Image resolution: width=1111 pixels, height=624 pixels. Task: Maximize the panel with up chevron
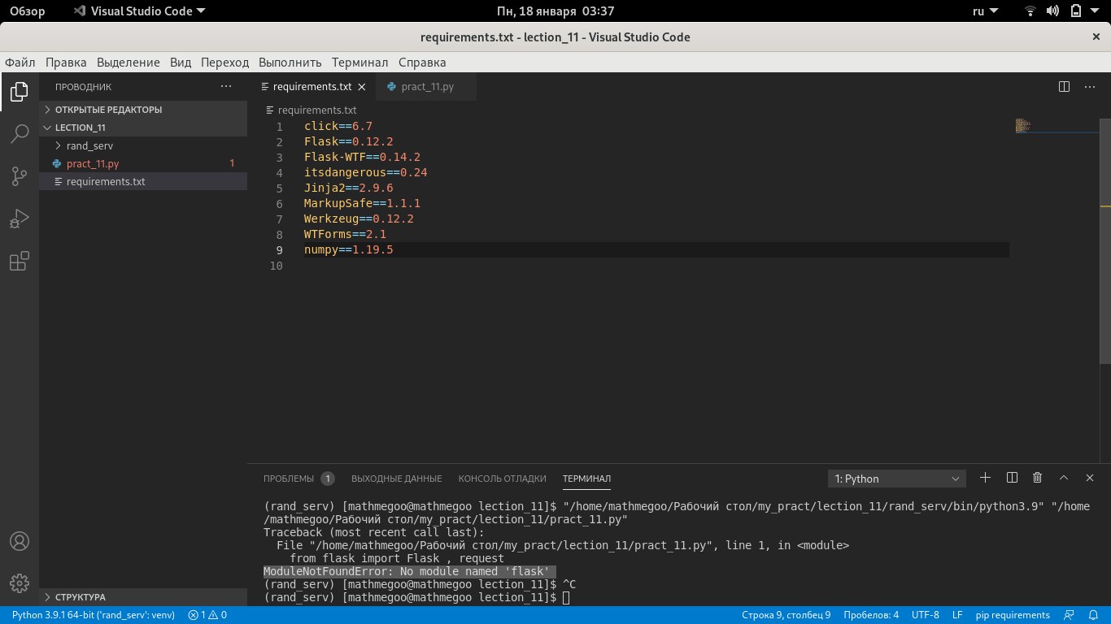click(1064, 478)
